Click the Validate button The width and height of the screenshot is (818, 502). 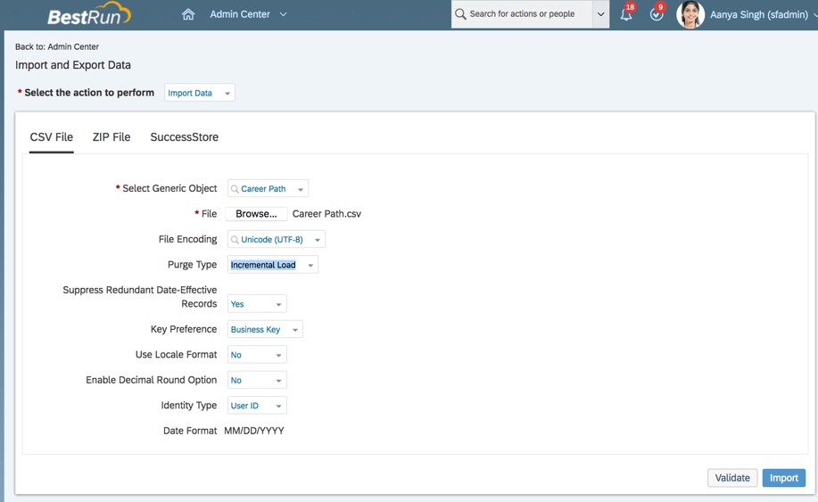point(731,478)
